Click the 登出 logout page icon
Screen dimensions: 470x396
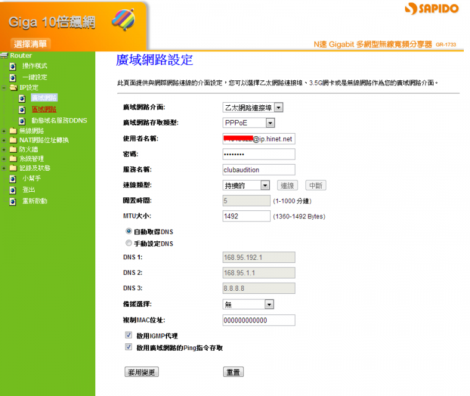click(x=12, y=190)
